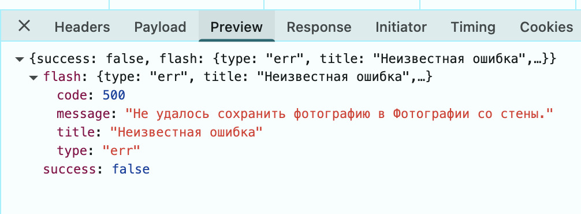Open the Cookies tab
This screenshot has width=581, height=214.
coord(546,27)
